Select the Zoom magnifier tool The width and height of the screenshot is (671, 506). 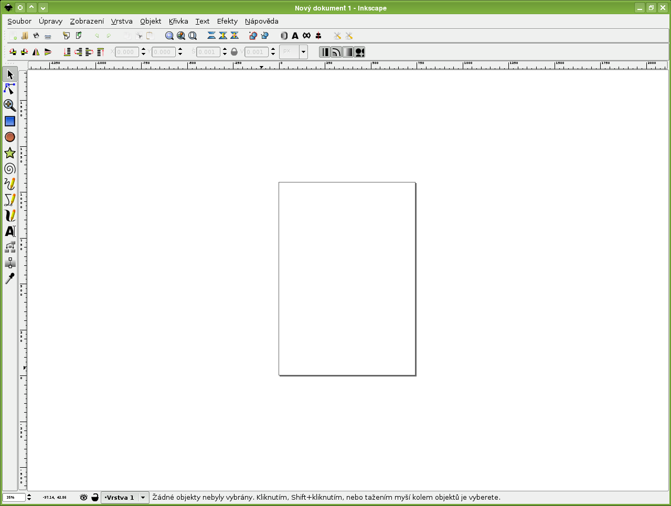(x=9, y=105)
